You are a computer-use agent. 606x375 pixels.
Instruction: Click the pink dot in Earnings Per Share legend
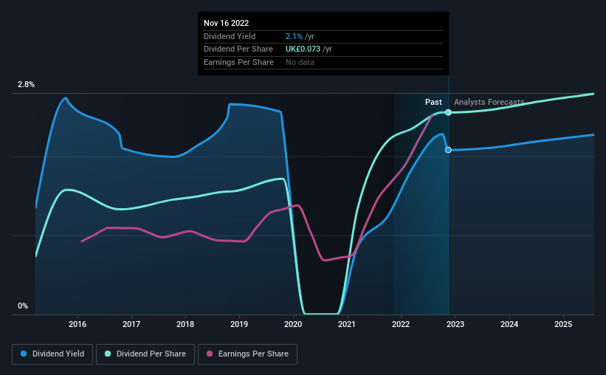[210, 354]
